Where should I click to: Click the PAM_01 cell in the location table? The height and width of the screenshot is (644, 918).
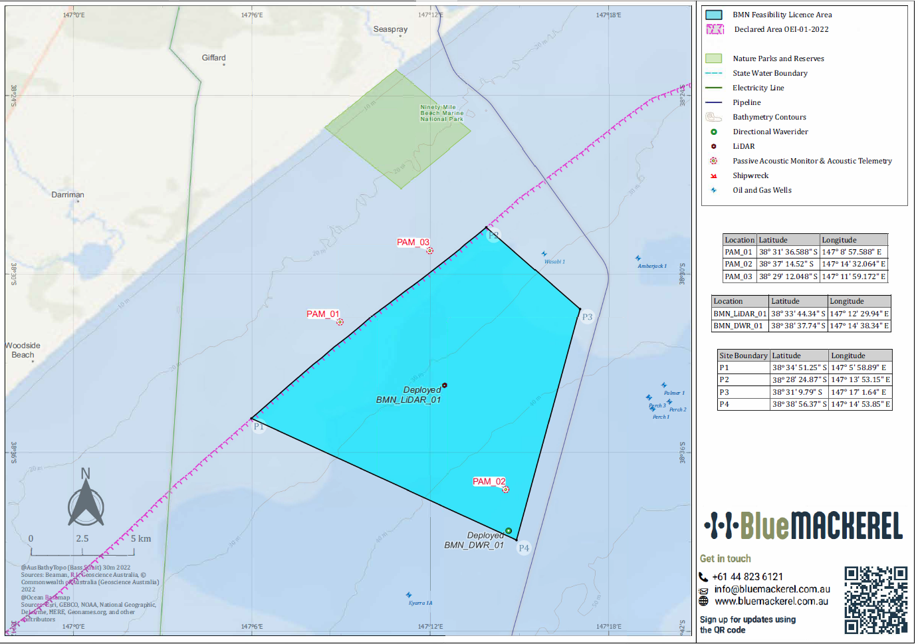click(740, 253)
